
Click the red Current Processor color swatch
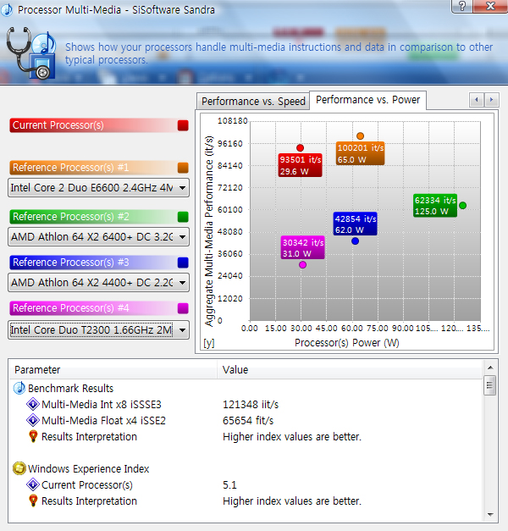click(183, 125)
